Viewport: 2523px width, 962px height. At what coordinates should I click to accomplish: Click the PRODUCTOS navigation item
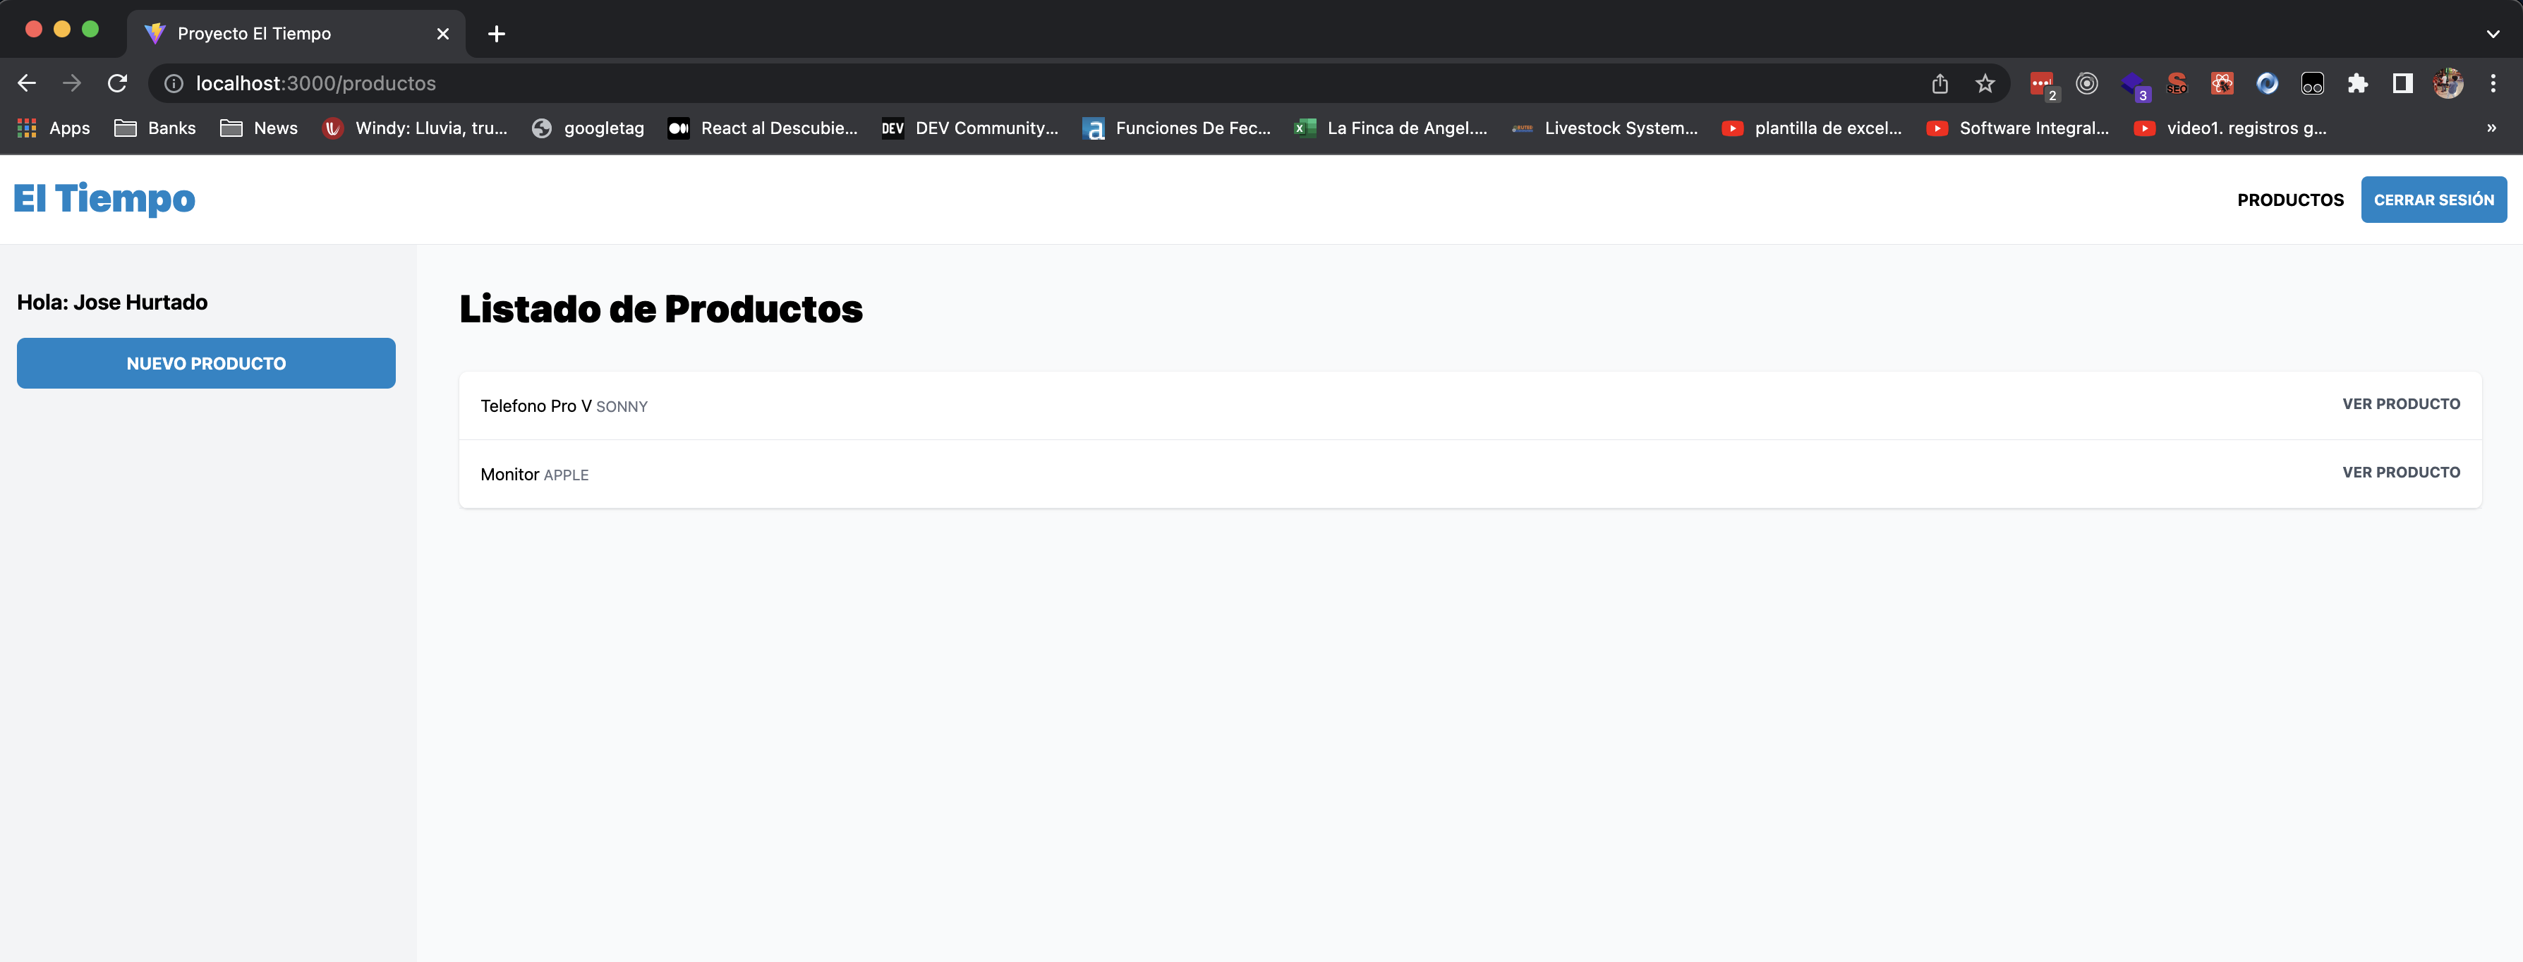tap(2290, 199)
